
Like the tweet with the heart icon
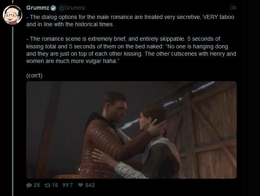[x=80, y=185]
